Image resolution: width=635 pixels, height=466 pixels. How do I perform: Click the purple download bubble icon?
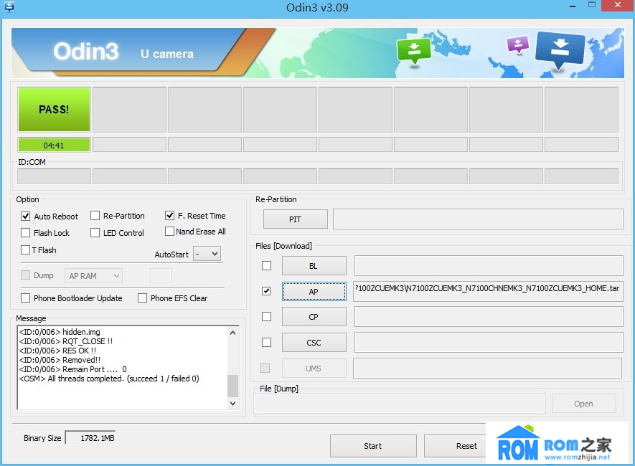tap(517, 45)
